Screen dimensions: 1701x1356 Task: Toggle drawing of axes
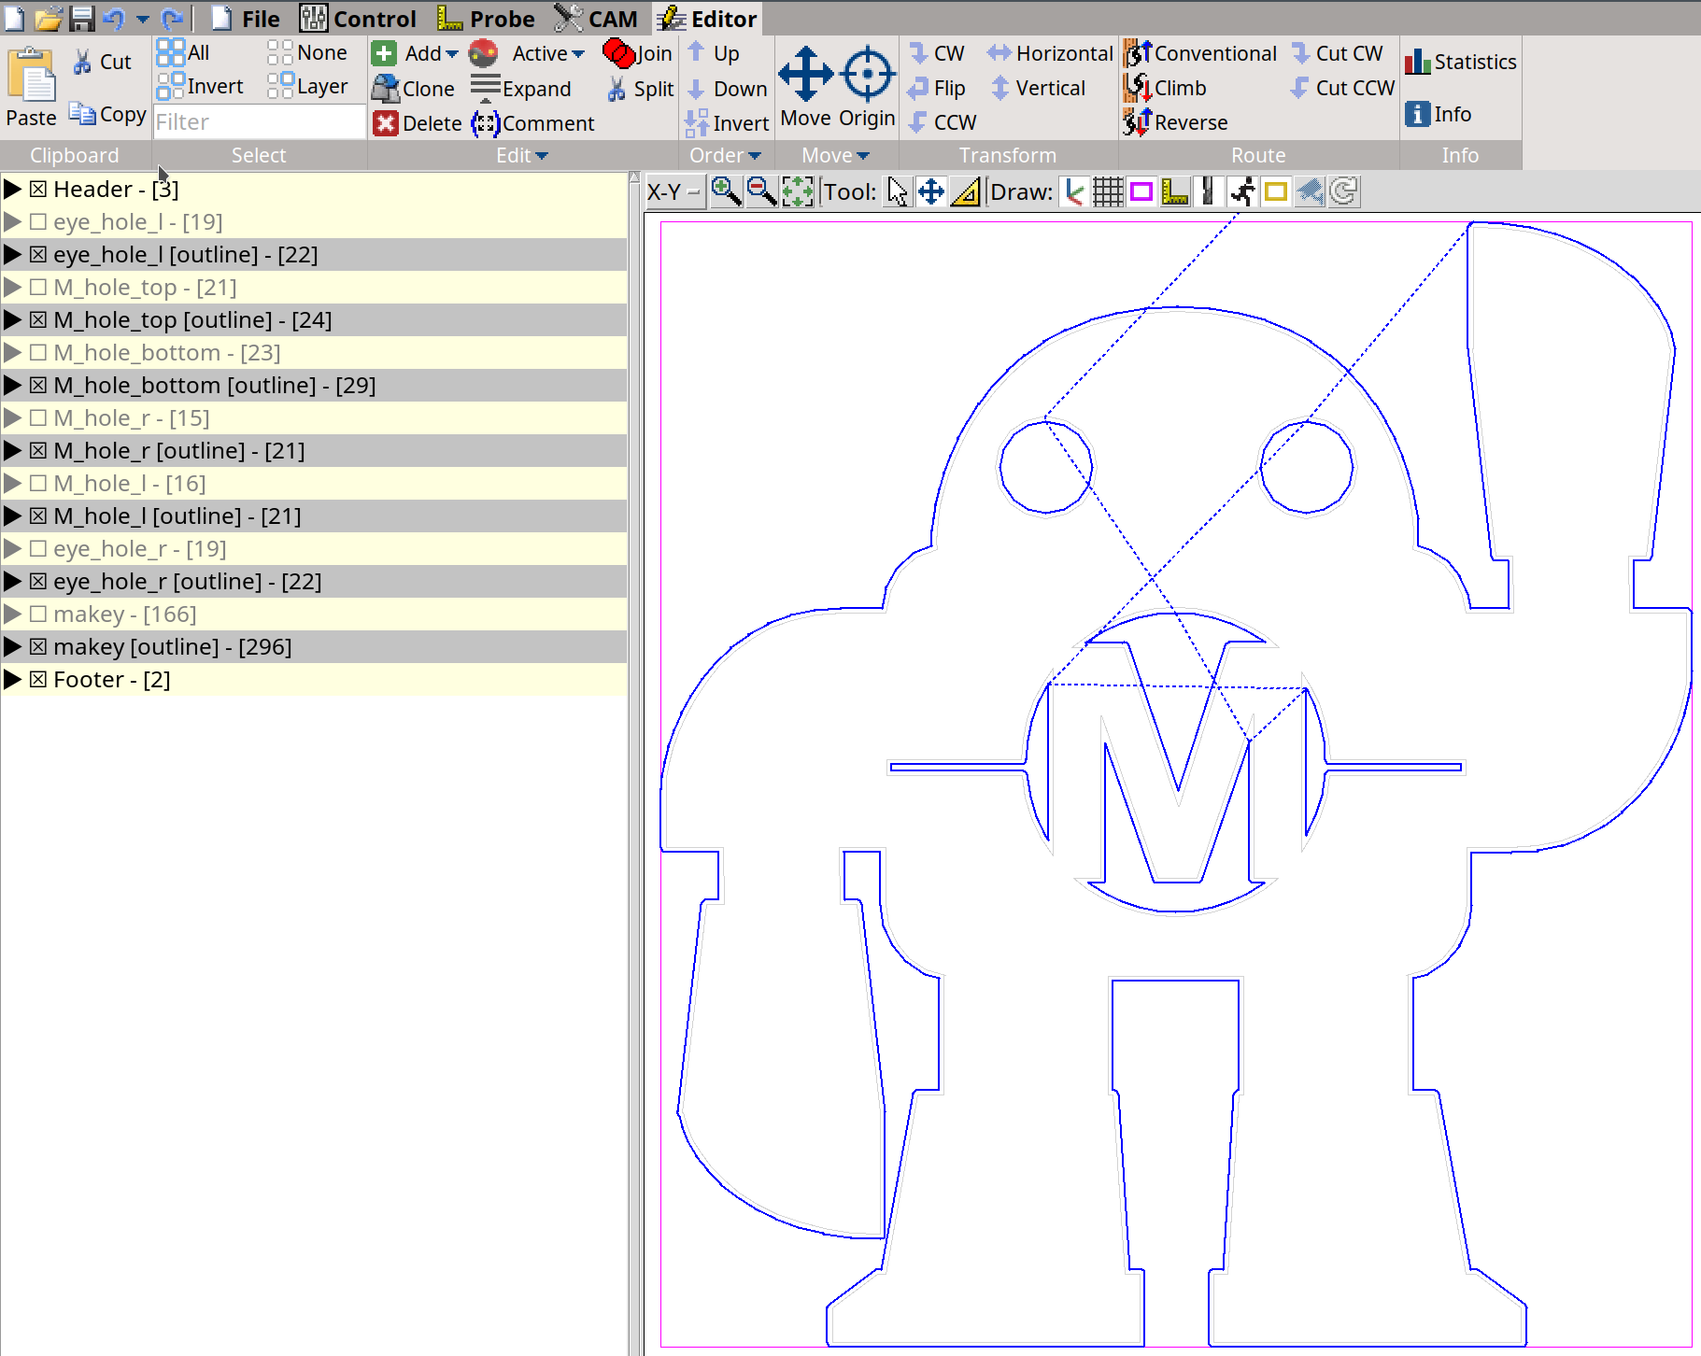click(x=1074, y=191)
